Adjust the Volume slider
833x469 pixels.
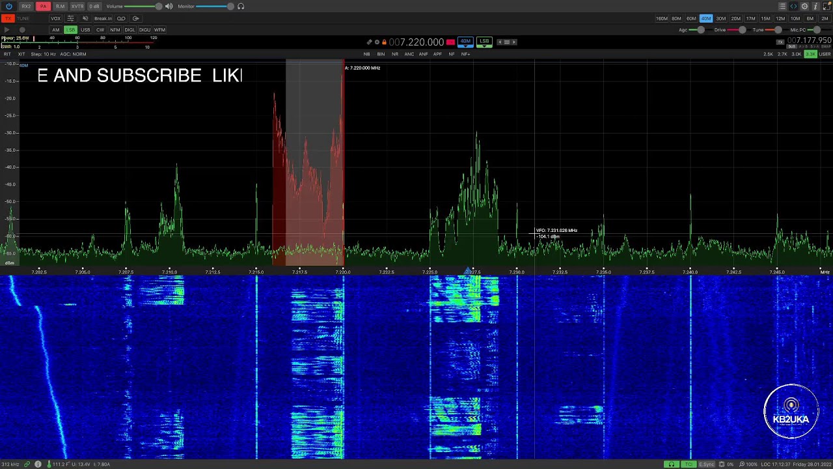[x=143, y=7]
